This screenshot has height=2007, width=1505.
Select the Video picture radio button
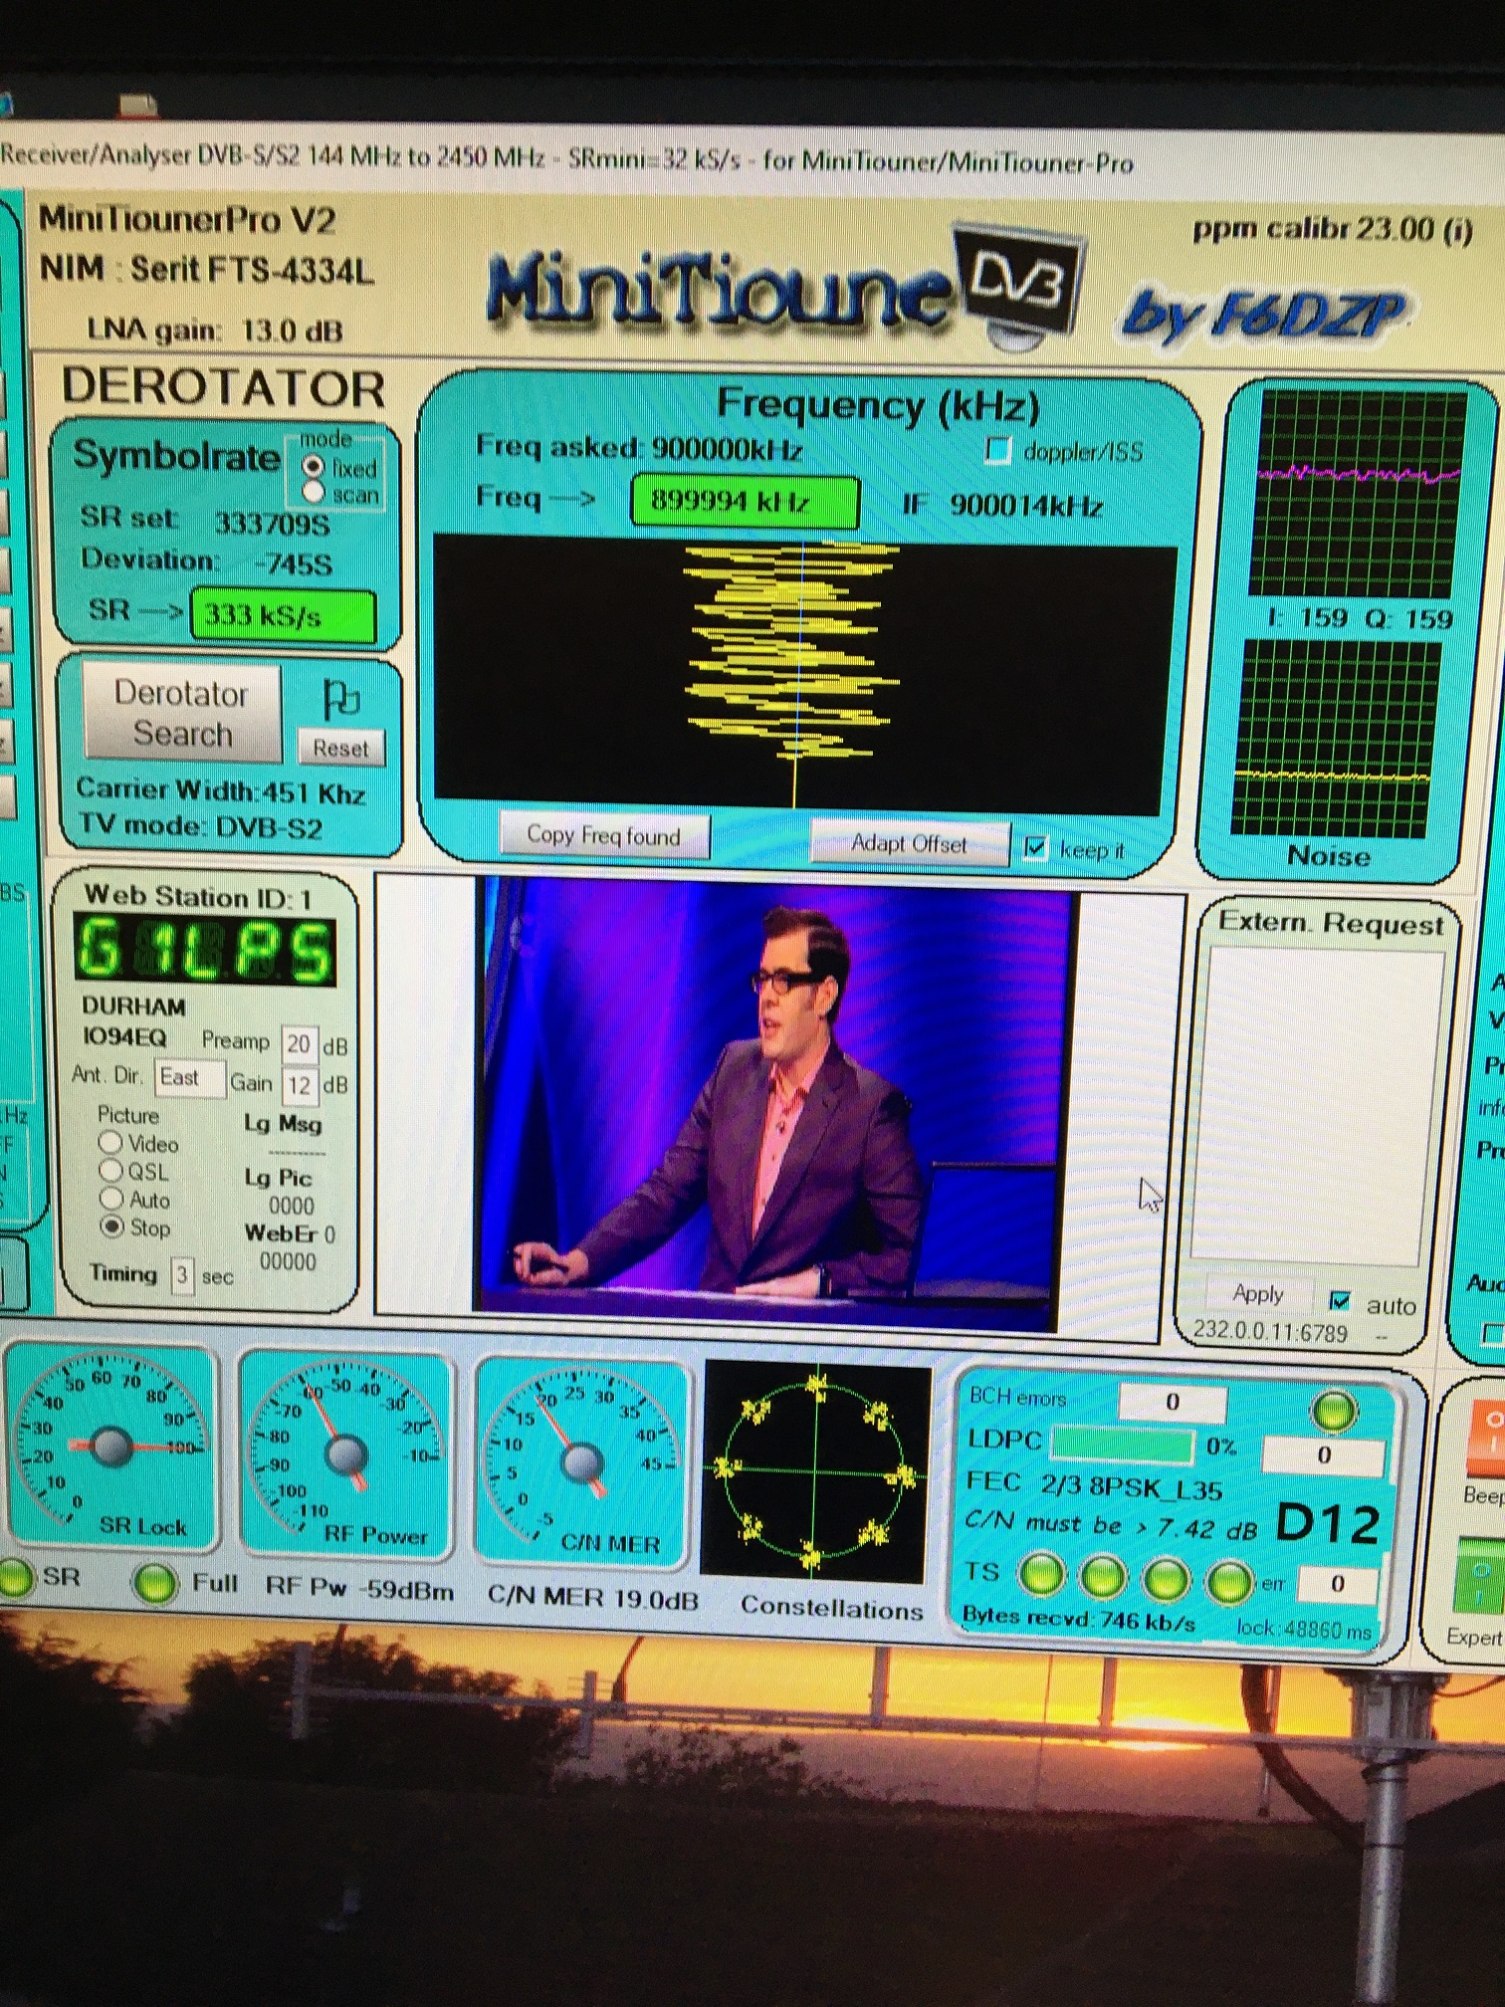point(110,1142)
